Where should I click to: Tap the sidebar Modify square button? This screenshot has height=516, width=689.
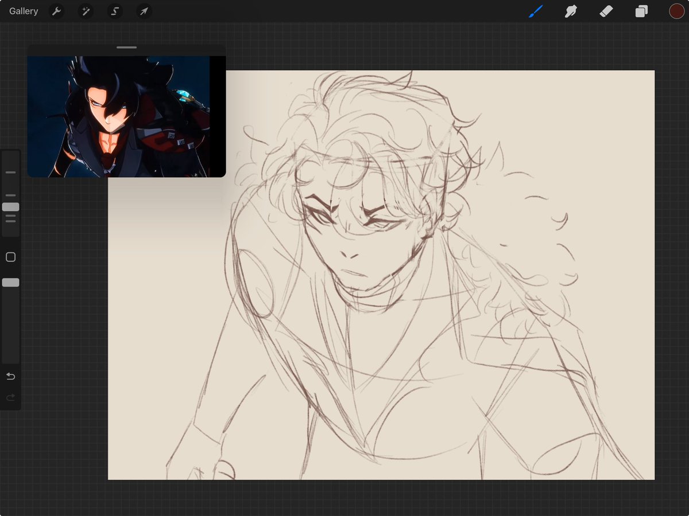click(10, 257)
